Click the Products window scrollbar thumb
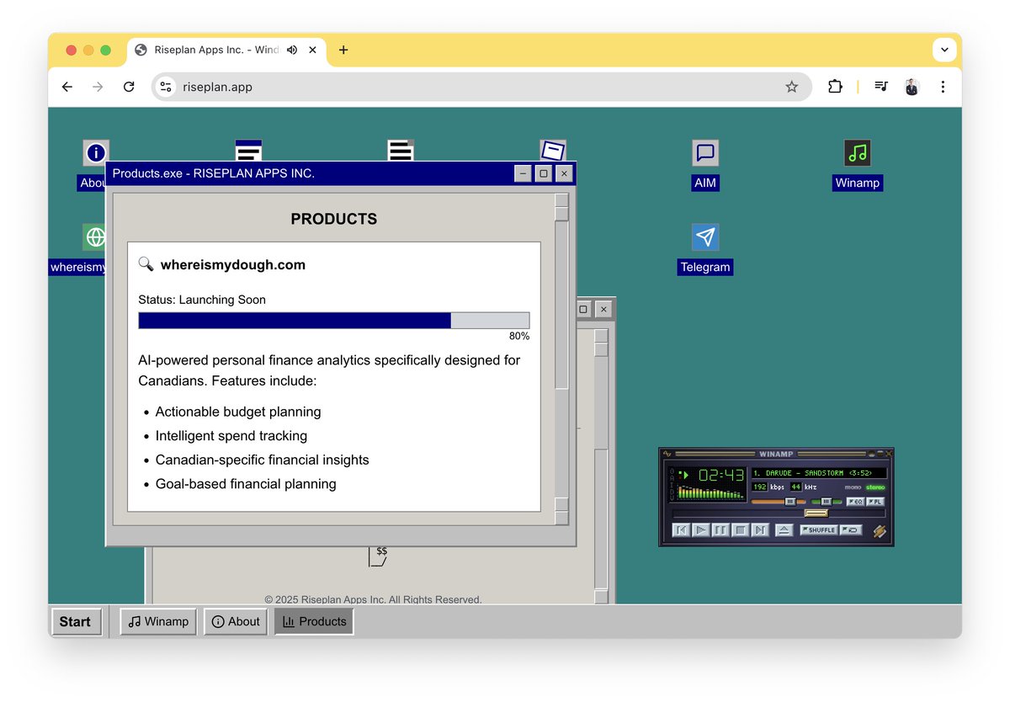The height and width of the screenshot is (702, 1010). click(561, 305)
